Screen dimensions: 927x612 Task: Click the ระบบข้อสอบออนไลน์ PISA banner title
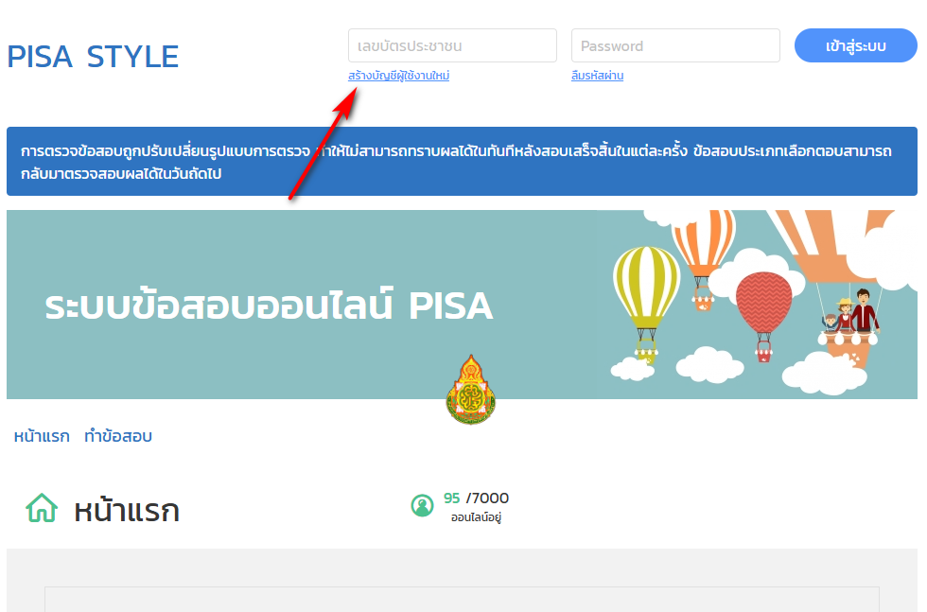point(269,306)
